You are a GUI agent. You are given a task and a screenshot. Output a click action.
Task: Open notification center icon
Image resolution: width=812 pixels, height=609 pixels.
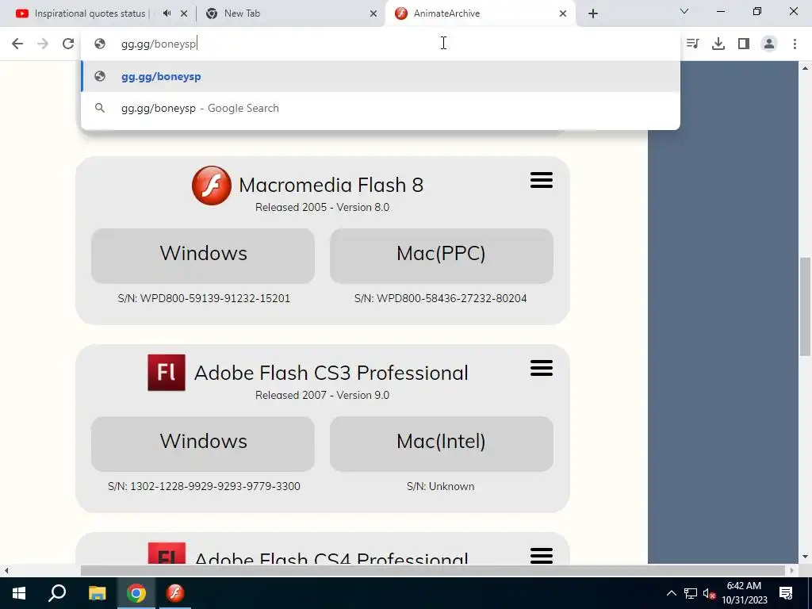(786, 593)
